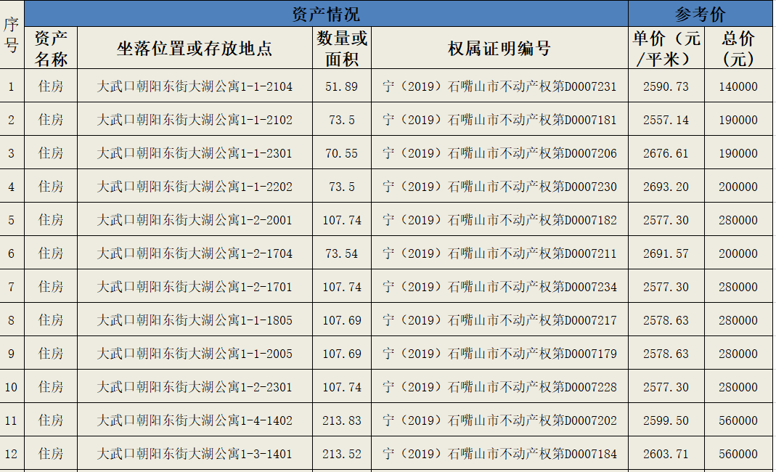Click unit price 2676.61
The width and height of the screenshot is (776, 472).
tap(666, 153)
